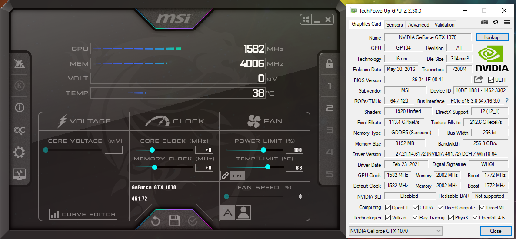Click the BIOS export share icon

478,80
